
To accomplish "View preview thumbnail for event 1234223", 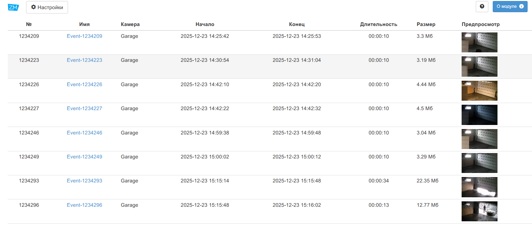I will (x=479, y=67).
